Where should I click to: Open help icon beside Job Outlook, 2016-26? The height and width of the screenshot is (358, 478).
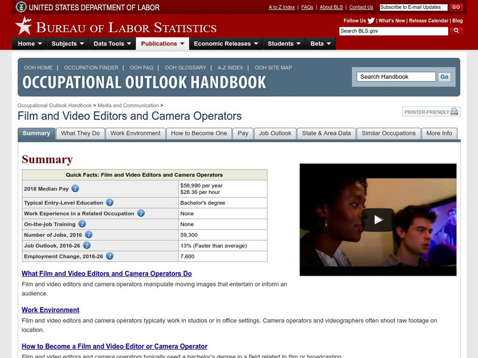(87, 245)
